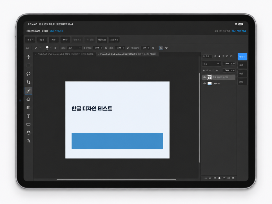Add a layer style with fx icon

pos(210,178)
